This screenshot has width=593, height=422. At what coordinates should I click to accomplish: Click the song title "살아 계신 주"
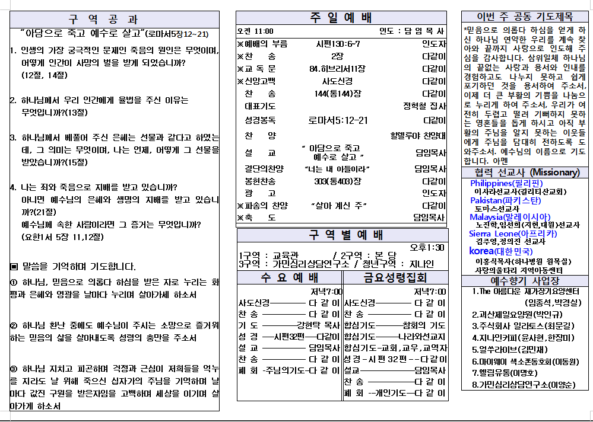pyautogui.click(x=339, y=206)
